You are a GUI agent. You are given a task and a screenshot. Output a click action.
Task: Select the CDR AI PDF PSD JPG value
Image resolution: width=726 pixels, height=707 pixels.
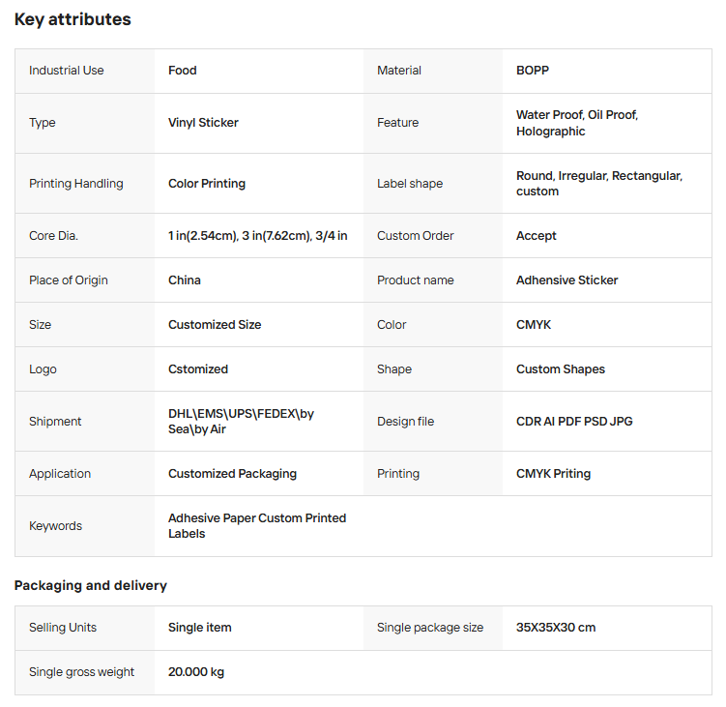pyautogui.click(x=574, y=422)
